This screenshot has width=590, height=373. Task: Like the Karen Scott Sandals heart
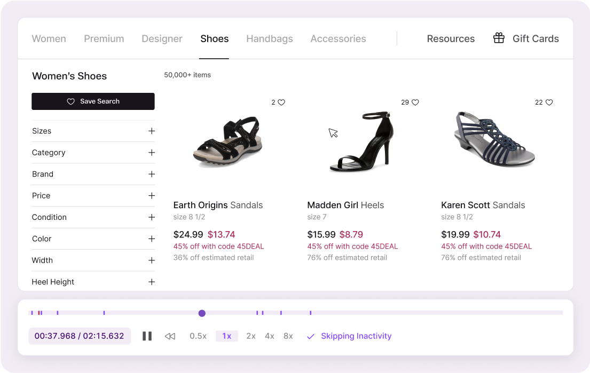(549, 102)
